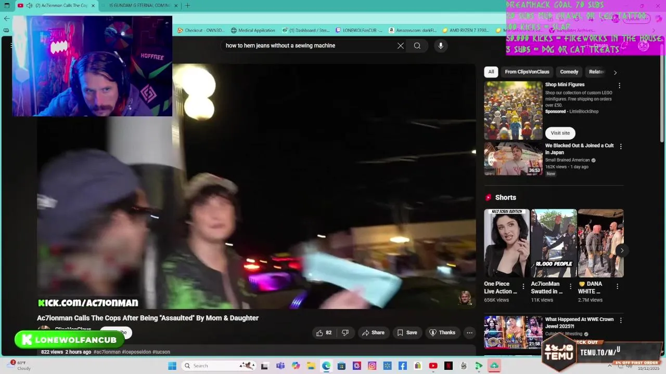
Task: Open options for the Shop Mini Figures ad
Action: 619,85
